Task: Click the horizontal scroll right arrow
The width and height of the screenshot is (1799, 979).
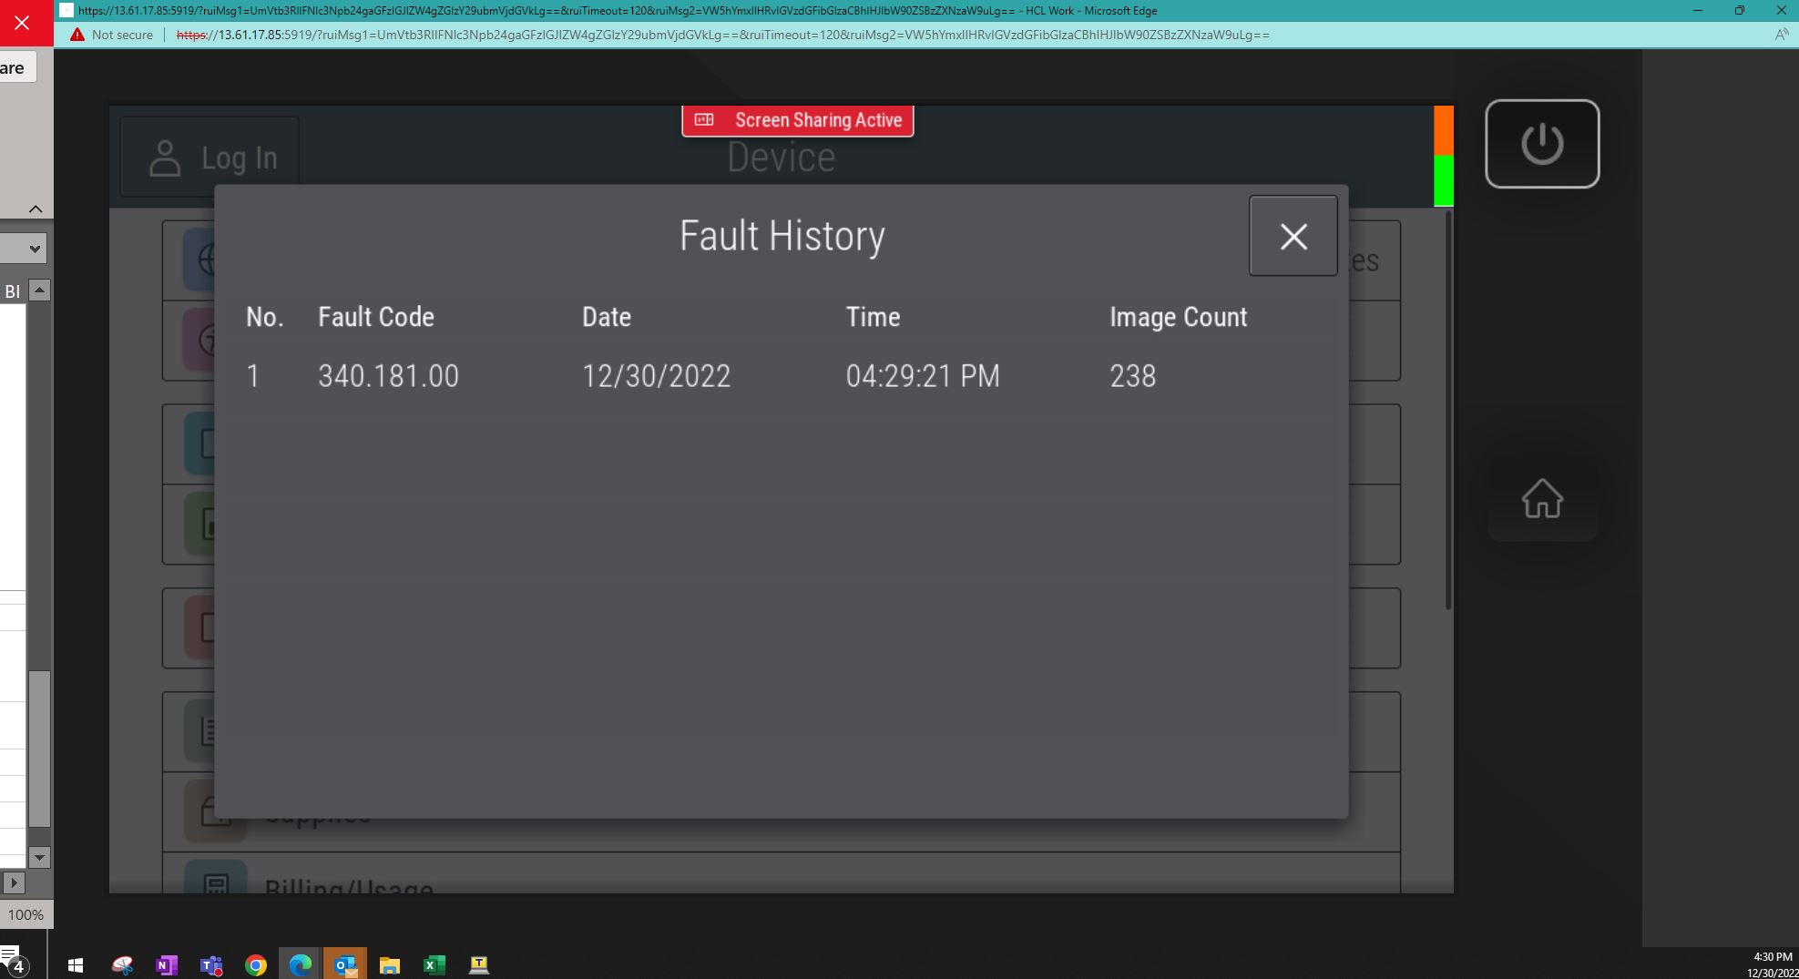Action: pos(14,882)
